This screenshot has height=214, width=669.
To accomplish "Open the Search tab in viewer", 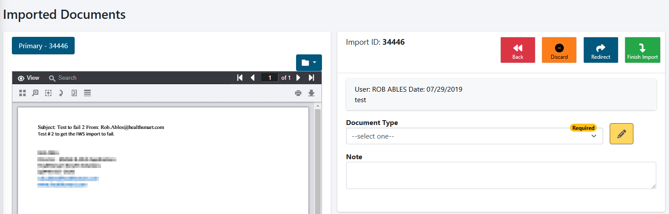I will [63, 78].
